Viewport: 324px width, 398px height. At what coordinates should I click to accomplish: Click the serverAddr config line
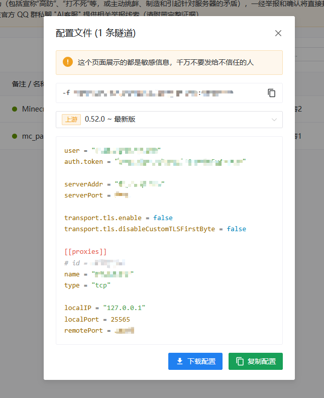tap(115, 184)
